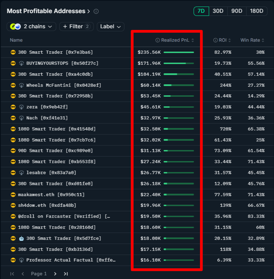Open the 2 chains dropdown

click(x=31, y=27)
